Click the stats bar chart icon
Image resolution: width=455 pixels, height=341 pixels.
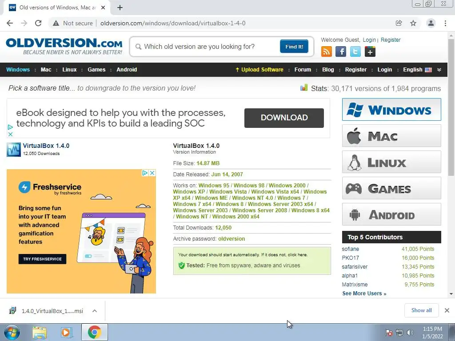pos(304,87)
